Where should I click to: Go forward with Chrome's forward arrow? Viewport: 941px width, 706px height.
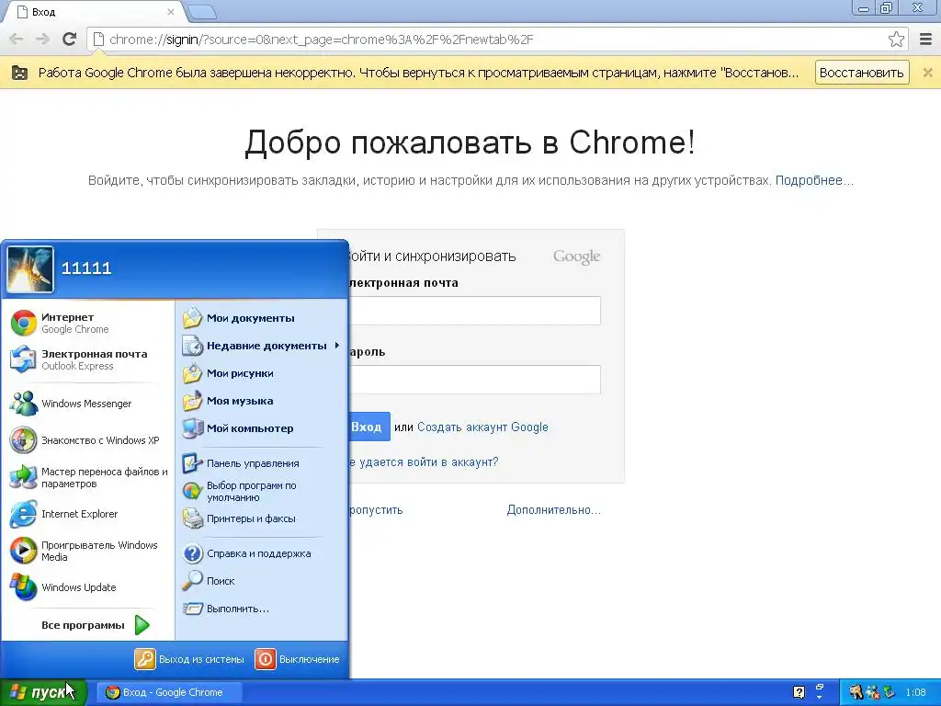click(x=42, y=39)
